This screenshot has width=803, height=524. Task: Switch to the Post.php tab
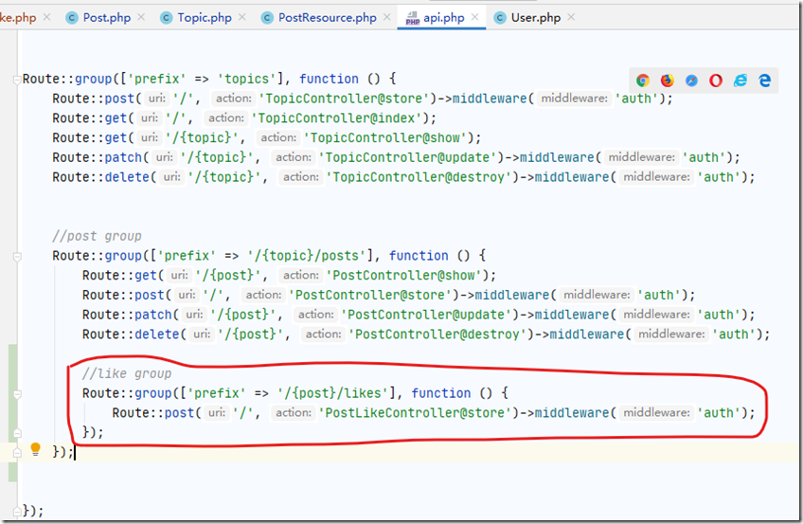[x=106, y=17]
